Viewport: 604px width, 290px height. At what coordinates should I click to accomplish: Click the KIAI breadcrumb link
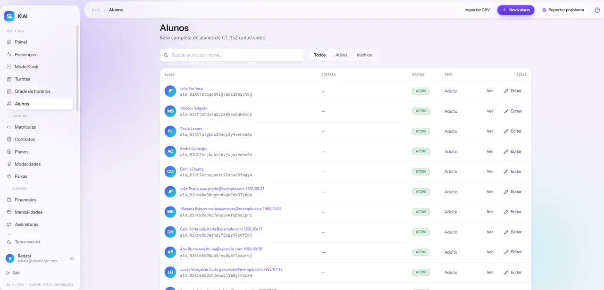[x=96, y=10]
